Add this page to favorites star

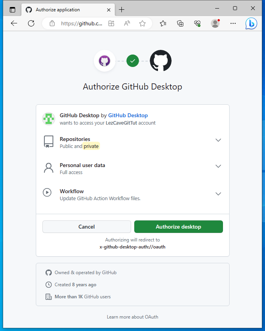[x=142, y=23]
